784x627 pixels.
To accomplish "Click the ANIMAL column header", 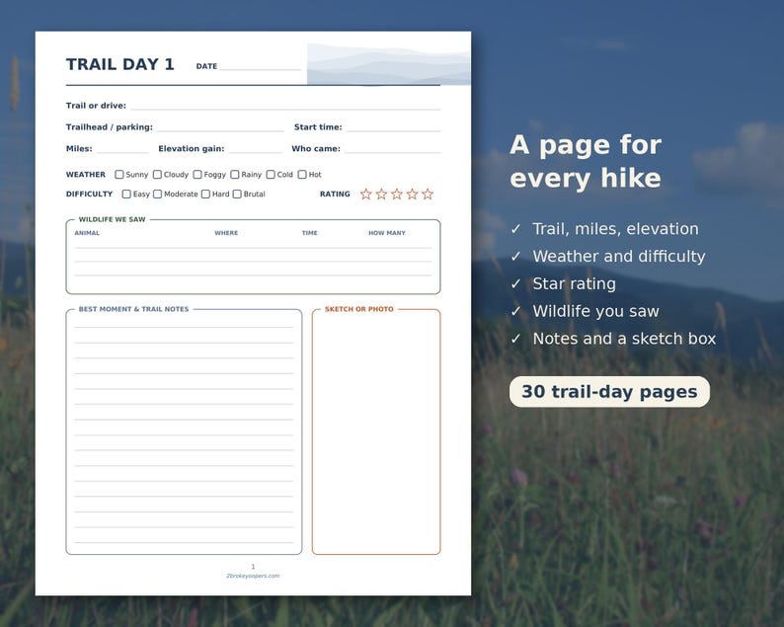I will coord(87,233).
